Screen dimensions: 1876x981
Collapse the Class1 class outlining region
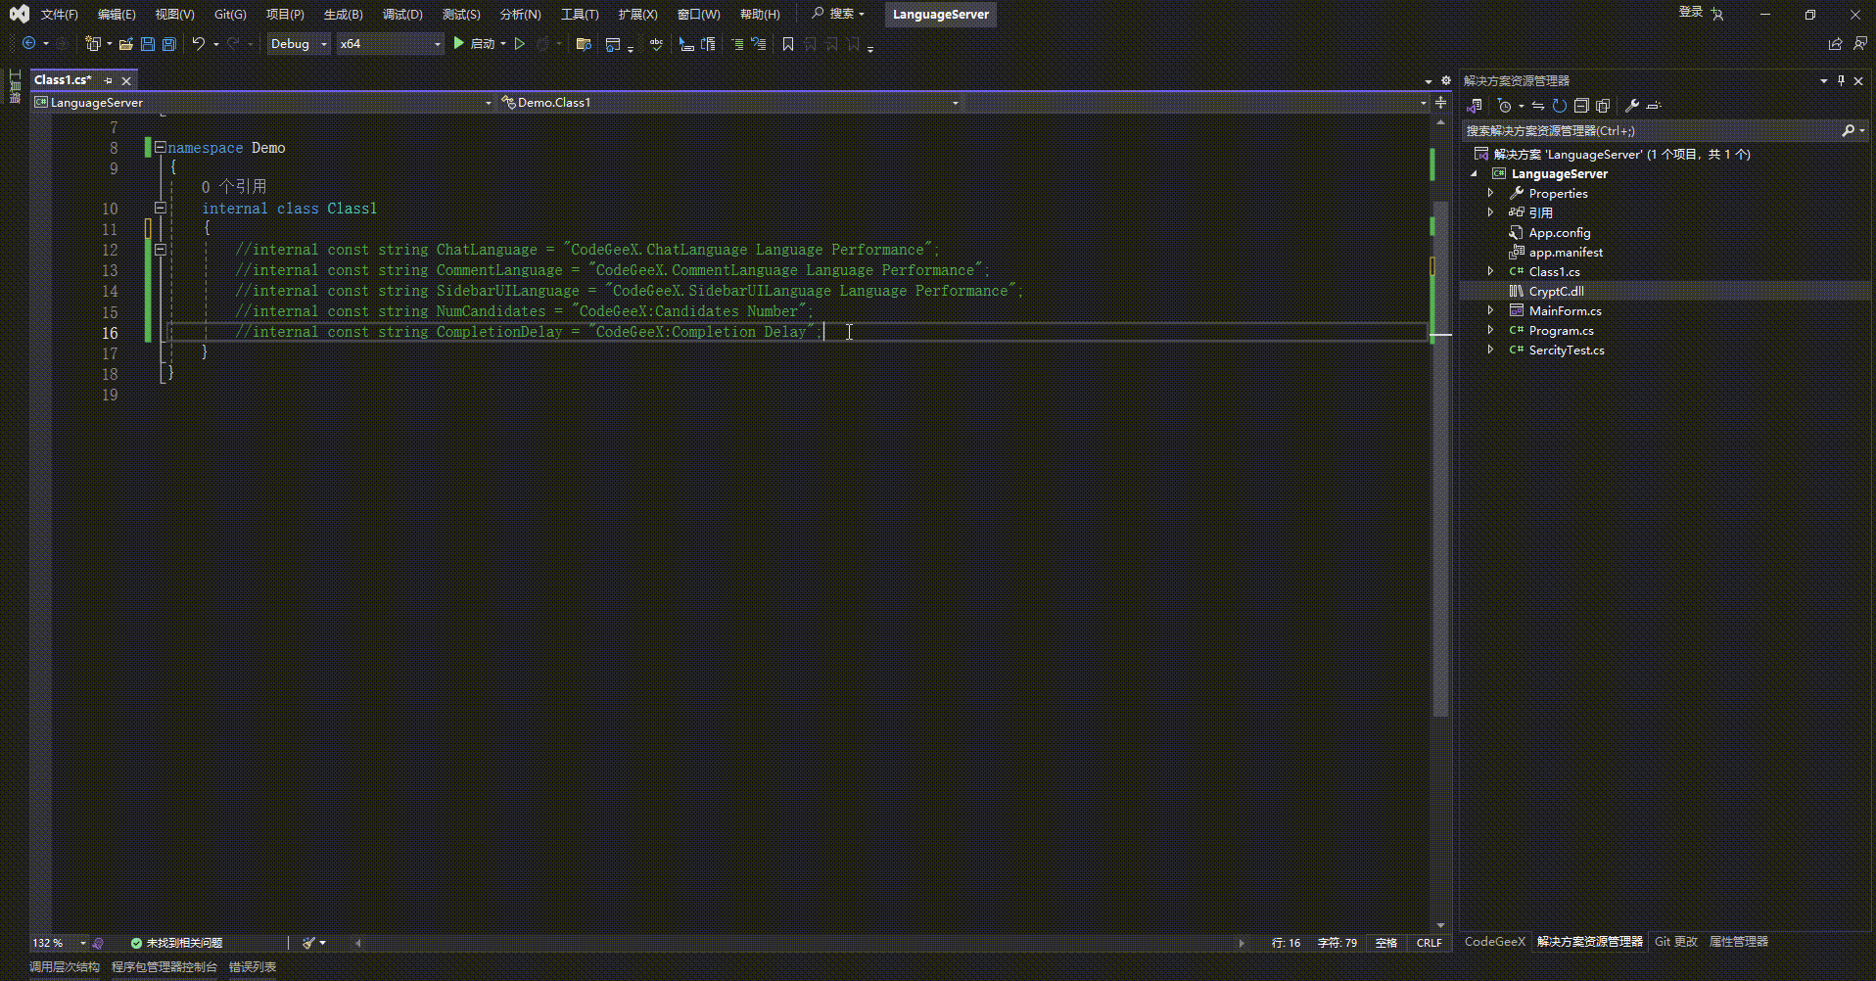[160, 208]
